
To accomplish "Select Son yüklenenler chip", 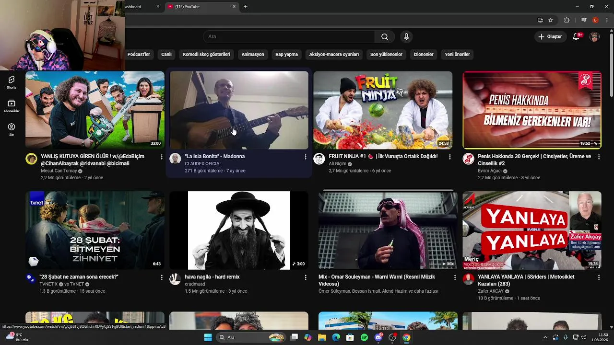I will click(386, 54).
